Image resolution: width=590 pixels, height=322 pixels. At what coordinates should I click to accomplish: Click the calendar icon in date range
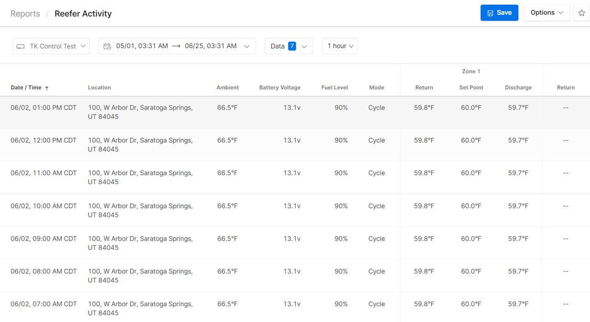point(107,46)
